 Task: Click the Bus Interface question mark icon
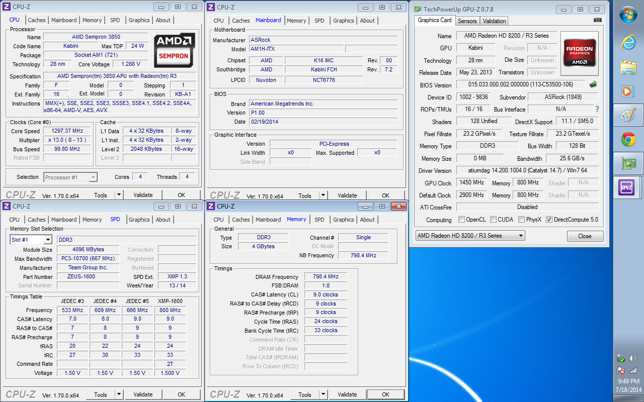pos(597,109)
